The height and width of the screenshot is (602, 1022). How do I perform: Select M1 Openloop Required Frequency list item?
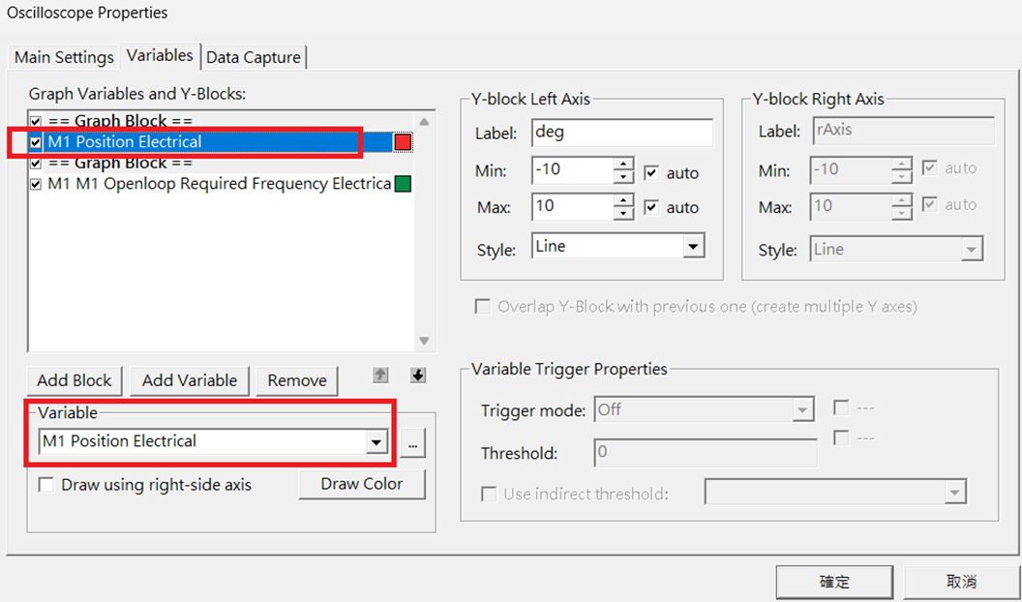219,184
